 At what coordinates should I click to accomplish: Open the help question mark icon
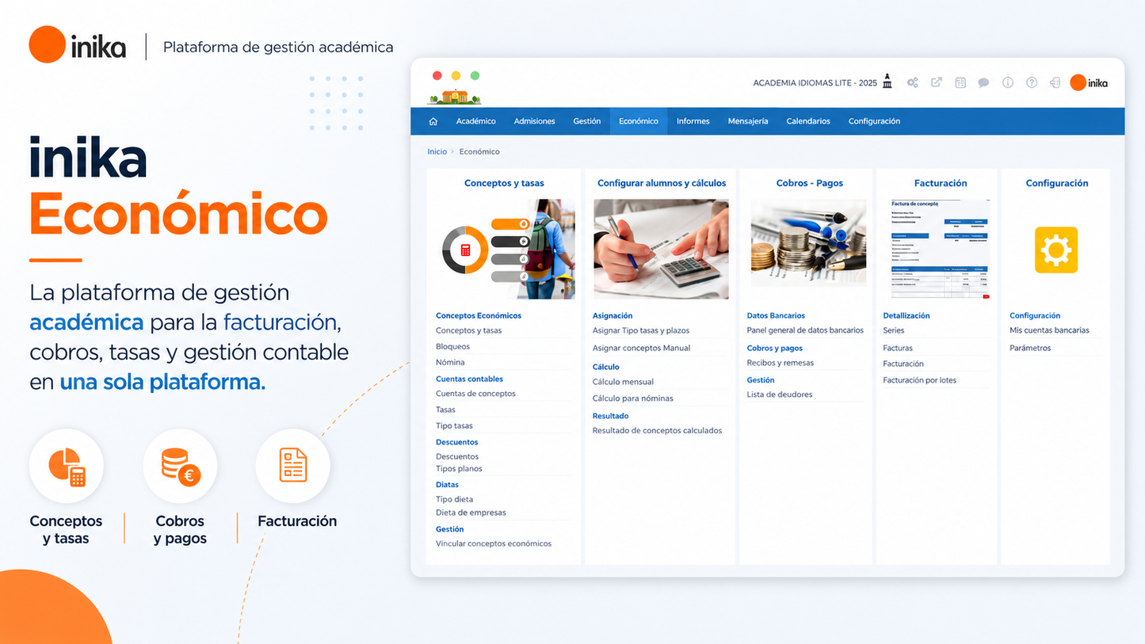[x=1032, y=82]
